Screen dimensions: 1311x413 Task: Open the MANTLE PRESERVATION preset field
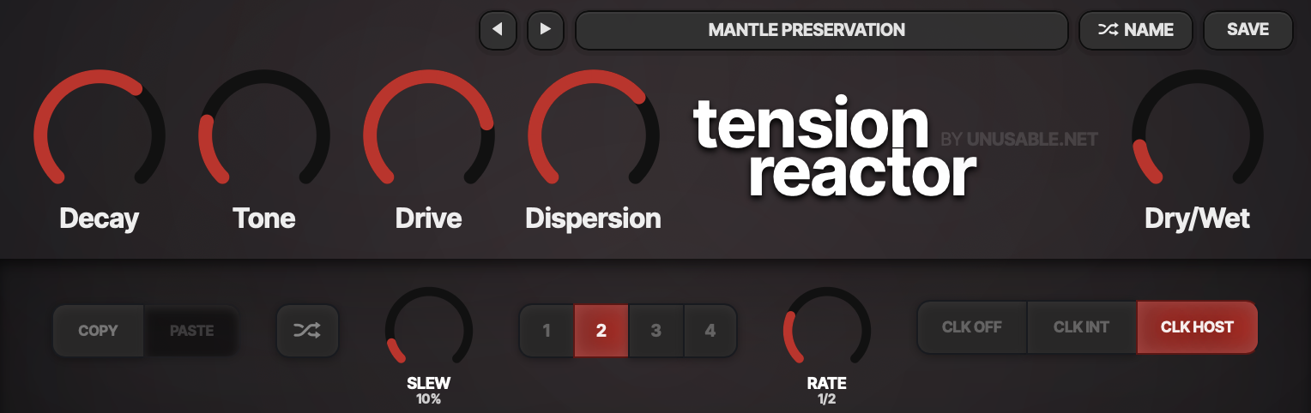[x=821, y=30]
